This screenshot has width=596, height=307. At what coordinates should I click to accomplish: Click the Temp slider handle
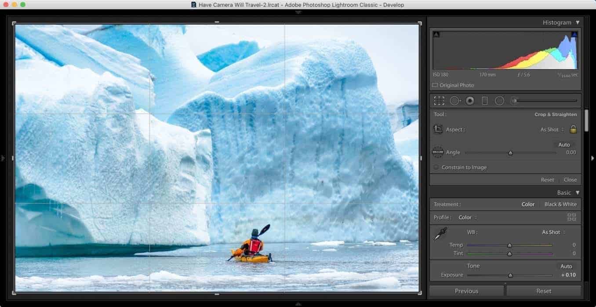point(509,245)
